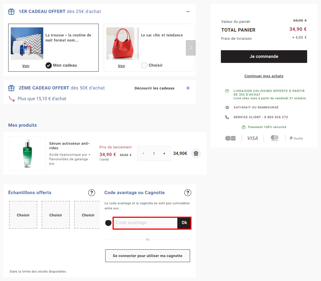Increase serum quantity with plus button

164,153
